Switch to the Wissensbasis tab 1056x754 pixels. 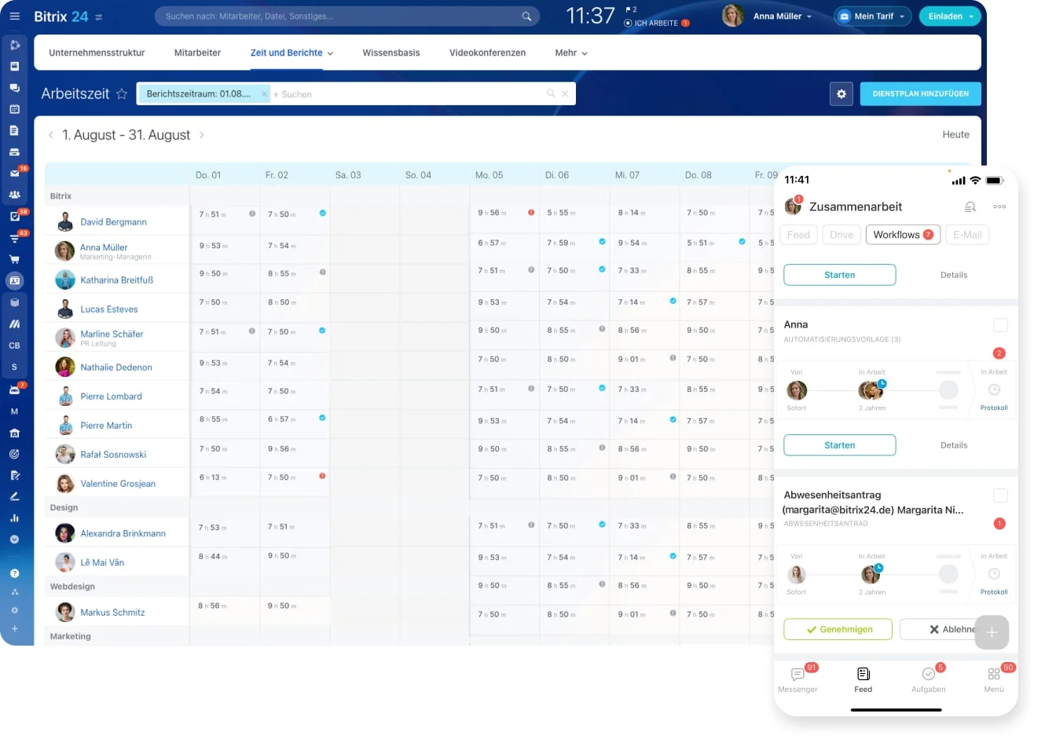[390, 53]
